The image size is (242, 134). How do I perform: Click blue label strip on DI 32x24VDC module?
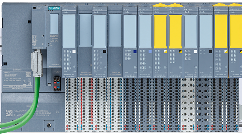(69, 31)
